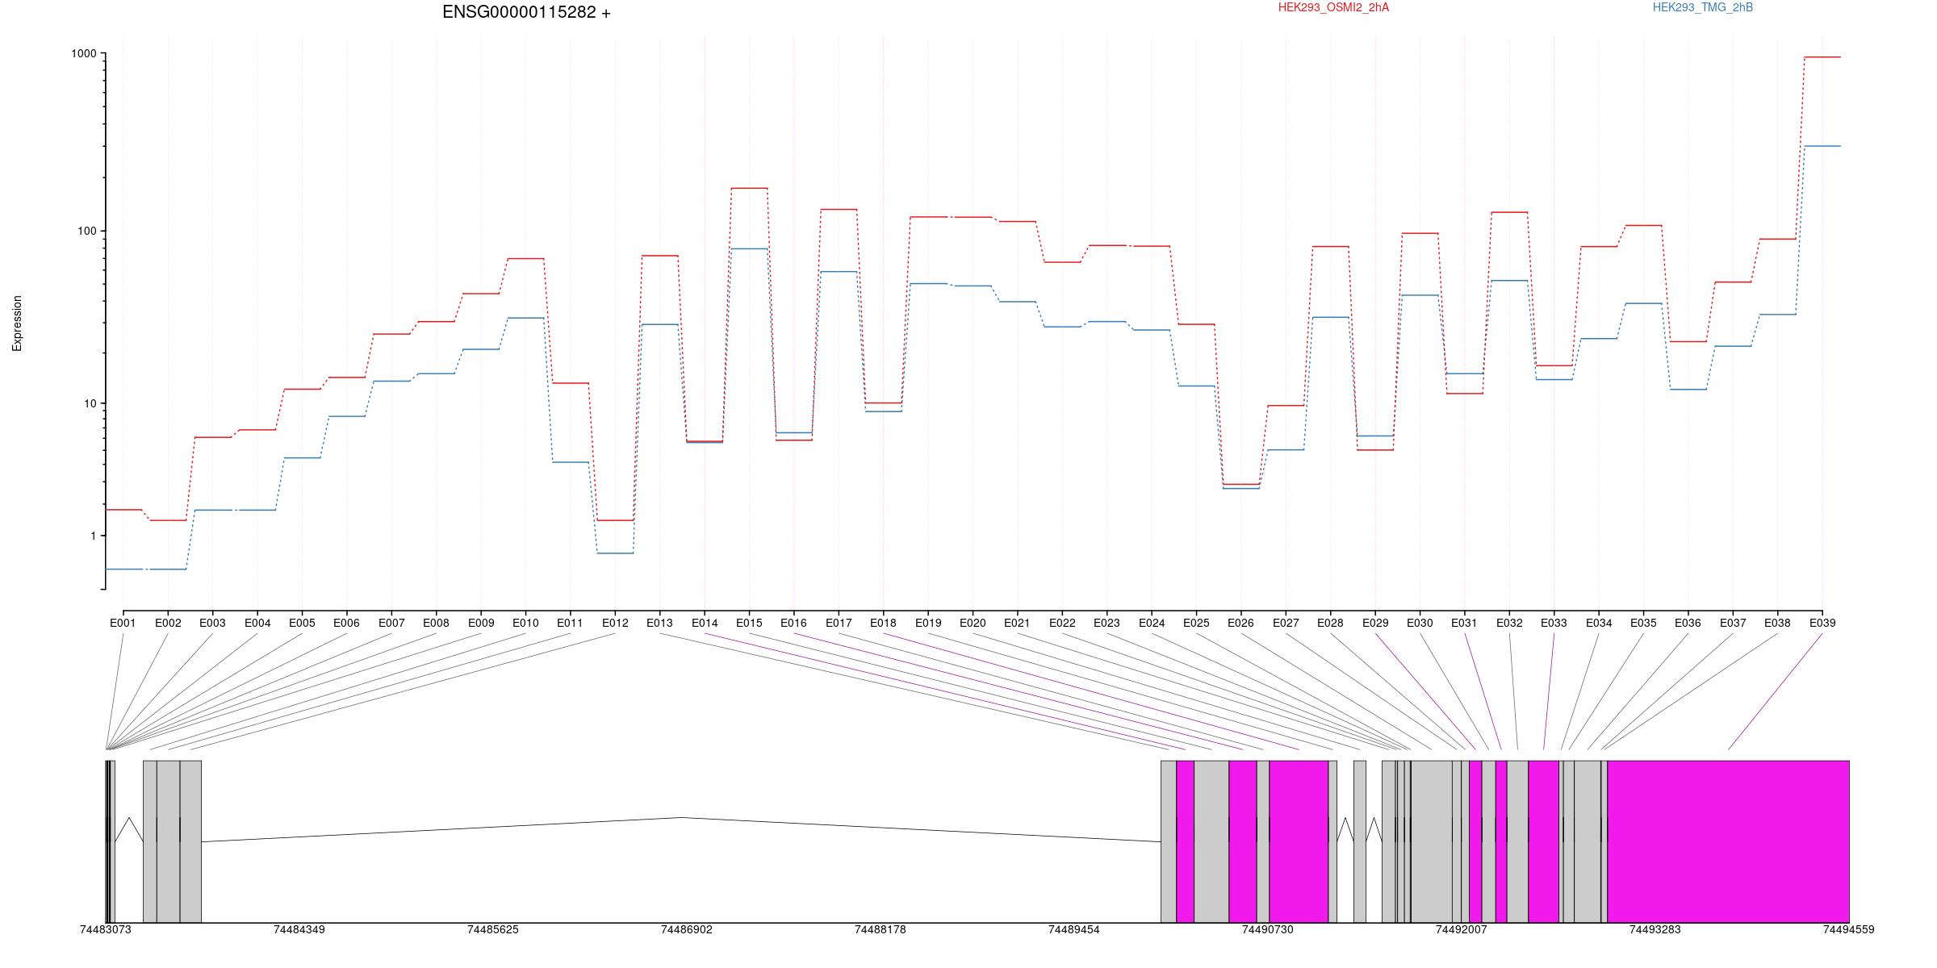
Task: Click the blue E039 expression segment
Action: click(1822, 146)
